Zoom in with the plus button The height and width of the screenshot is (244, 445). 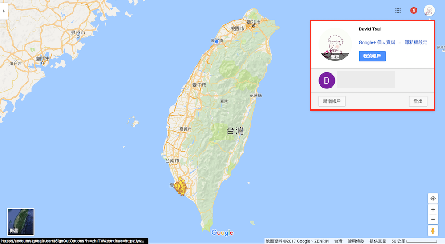[433, 209]
